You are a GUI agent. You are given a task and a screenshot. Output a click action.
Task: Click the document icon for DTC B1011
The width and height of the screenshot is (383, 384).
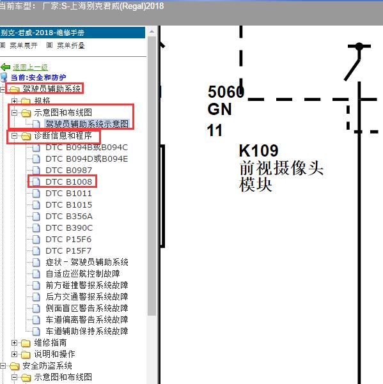[36, 194]
